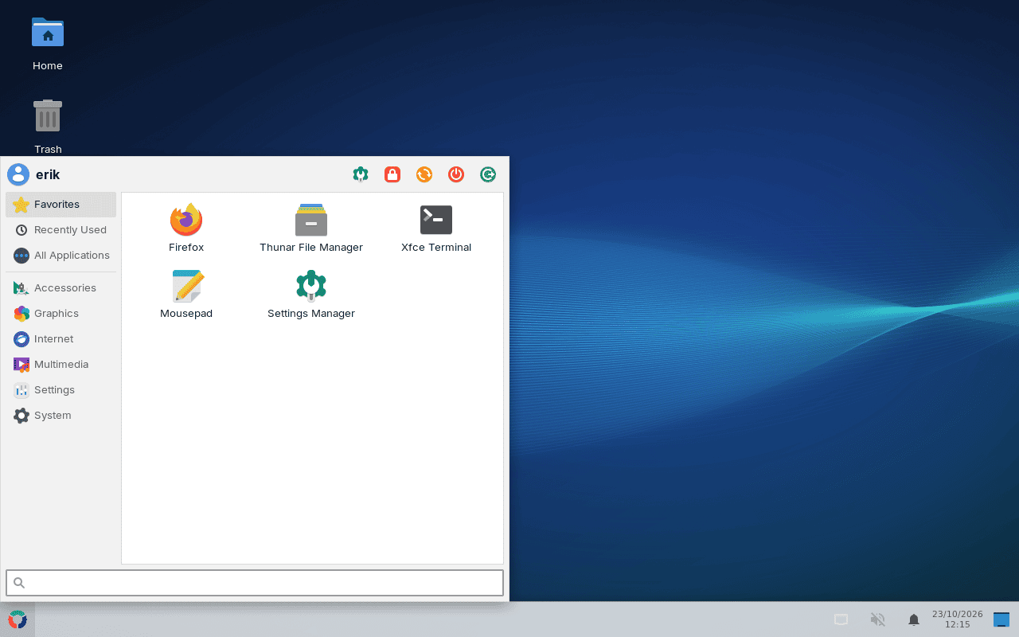1019x637 pixels.
Task: Select the Trash desktop icon
Action: pyautogui.click(x=48, y=127)
